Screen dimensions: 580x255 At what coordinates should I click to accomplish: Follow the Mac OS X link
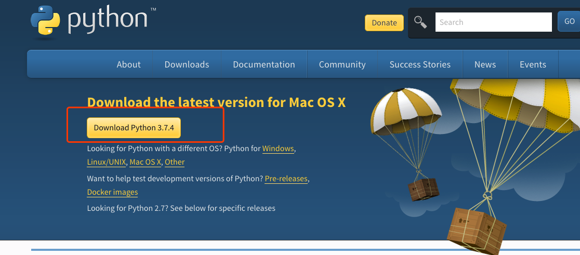(146, 162)
